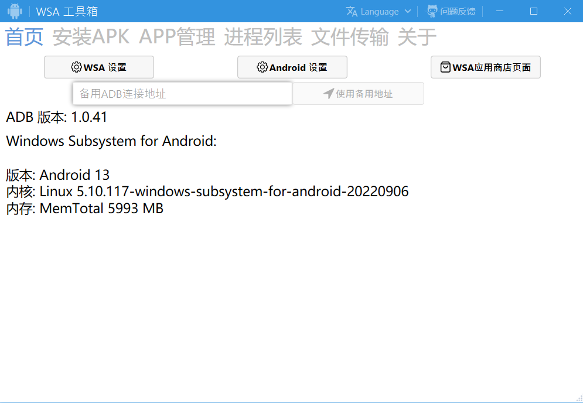Select the MemTotal 5993 MB line
583x403 pixels.
(x=85, y=208)
